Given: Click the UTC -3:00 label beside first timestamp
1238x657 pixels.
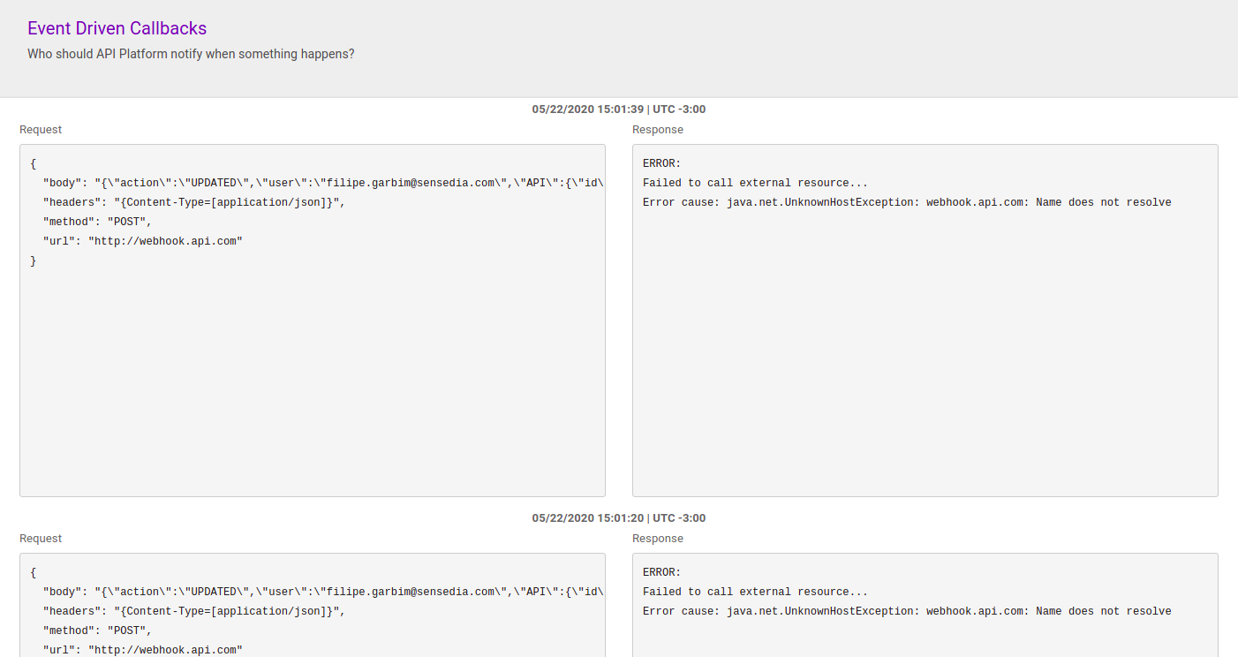Looking at the screenshot, I should (x=681, y=109).
